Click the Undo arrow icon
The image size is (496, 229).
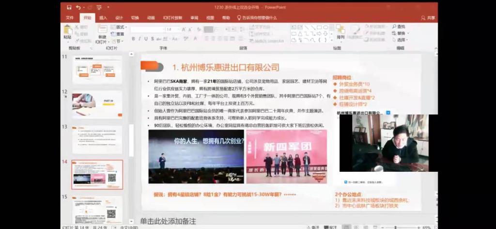click(78, 7)
